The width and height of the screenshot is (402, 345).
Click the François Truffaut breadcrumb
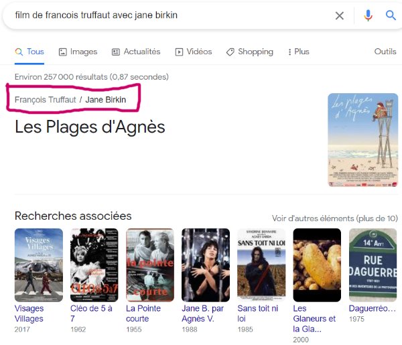[46, 99]
